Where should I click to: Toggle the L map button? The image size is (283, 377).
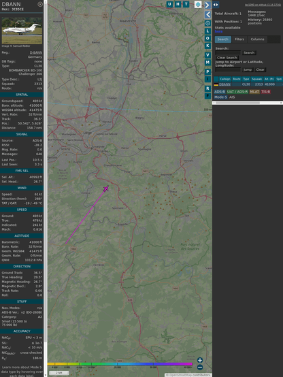point(207,31)
